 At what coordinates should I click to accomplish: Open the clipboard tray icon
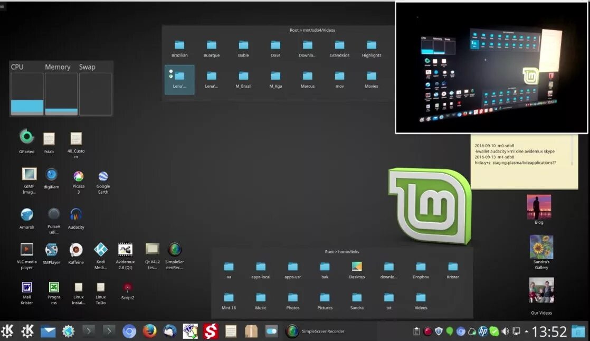click(416, 331)
